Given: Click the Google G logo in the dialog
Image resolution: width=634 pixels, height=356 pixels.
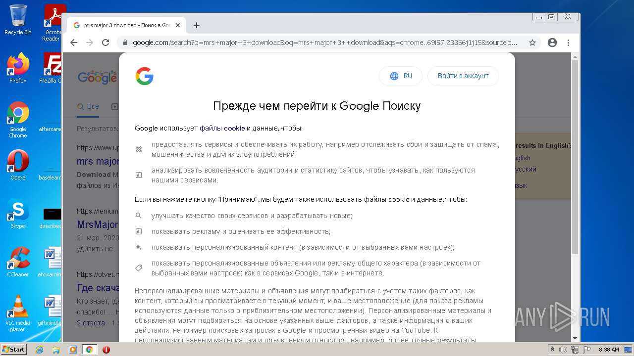Looking at the screenshot, I should point(144,76).
